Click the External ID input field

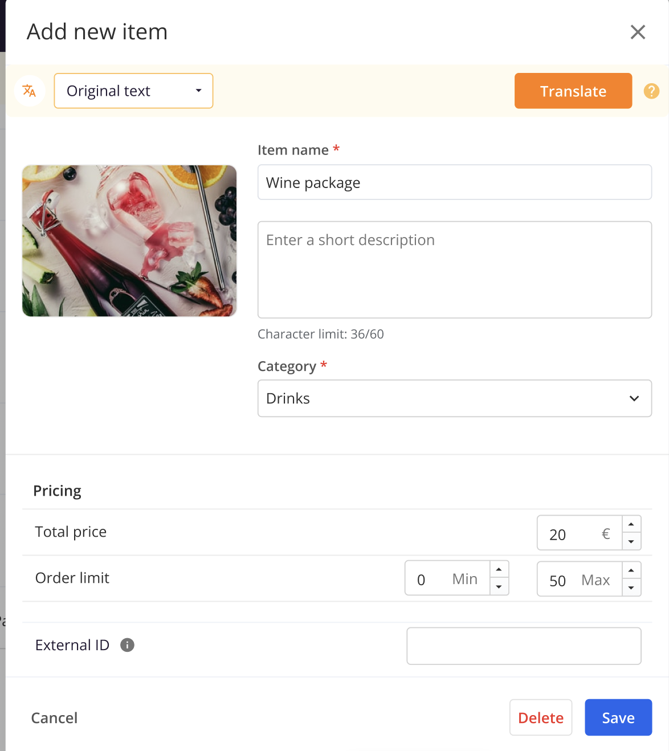(524, 646)
